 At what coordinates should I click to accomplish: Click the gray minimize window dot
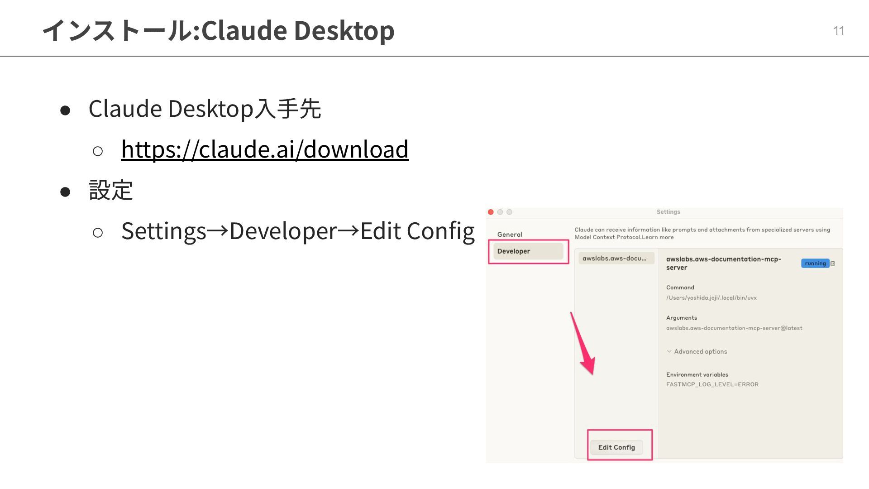pos(500,212)
